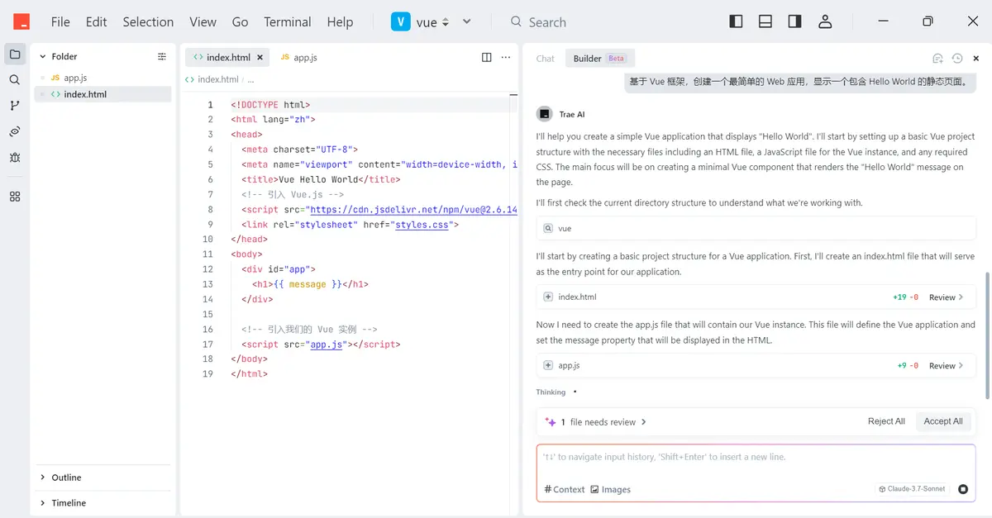The height and width of the screenshot is (518, 992).
Task: Click the stop generation button icon
Action: pos(963,489)
